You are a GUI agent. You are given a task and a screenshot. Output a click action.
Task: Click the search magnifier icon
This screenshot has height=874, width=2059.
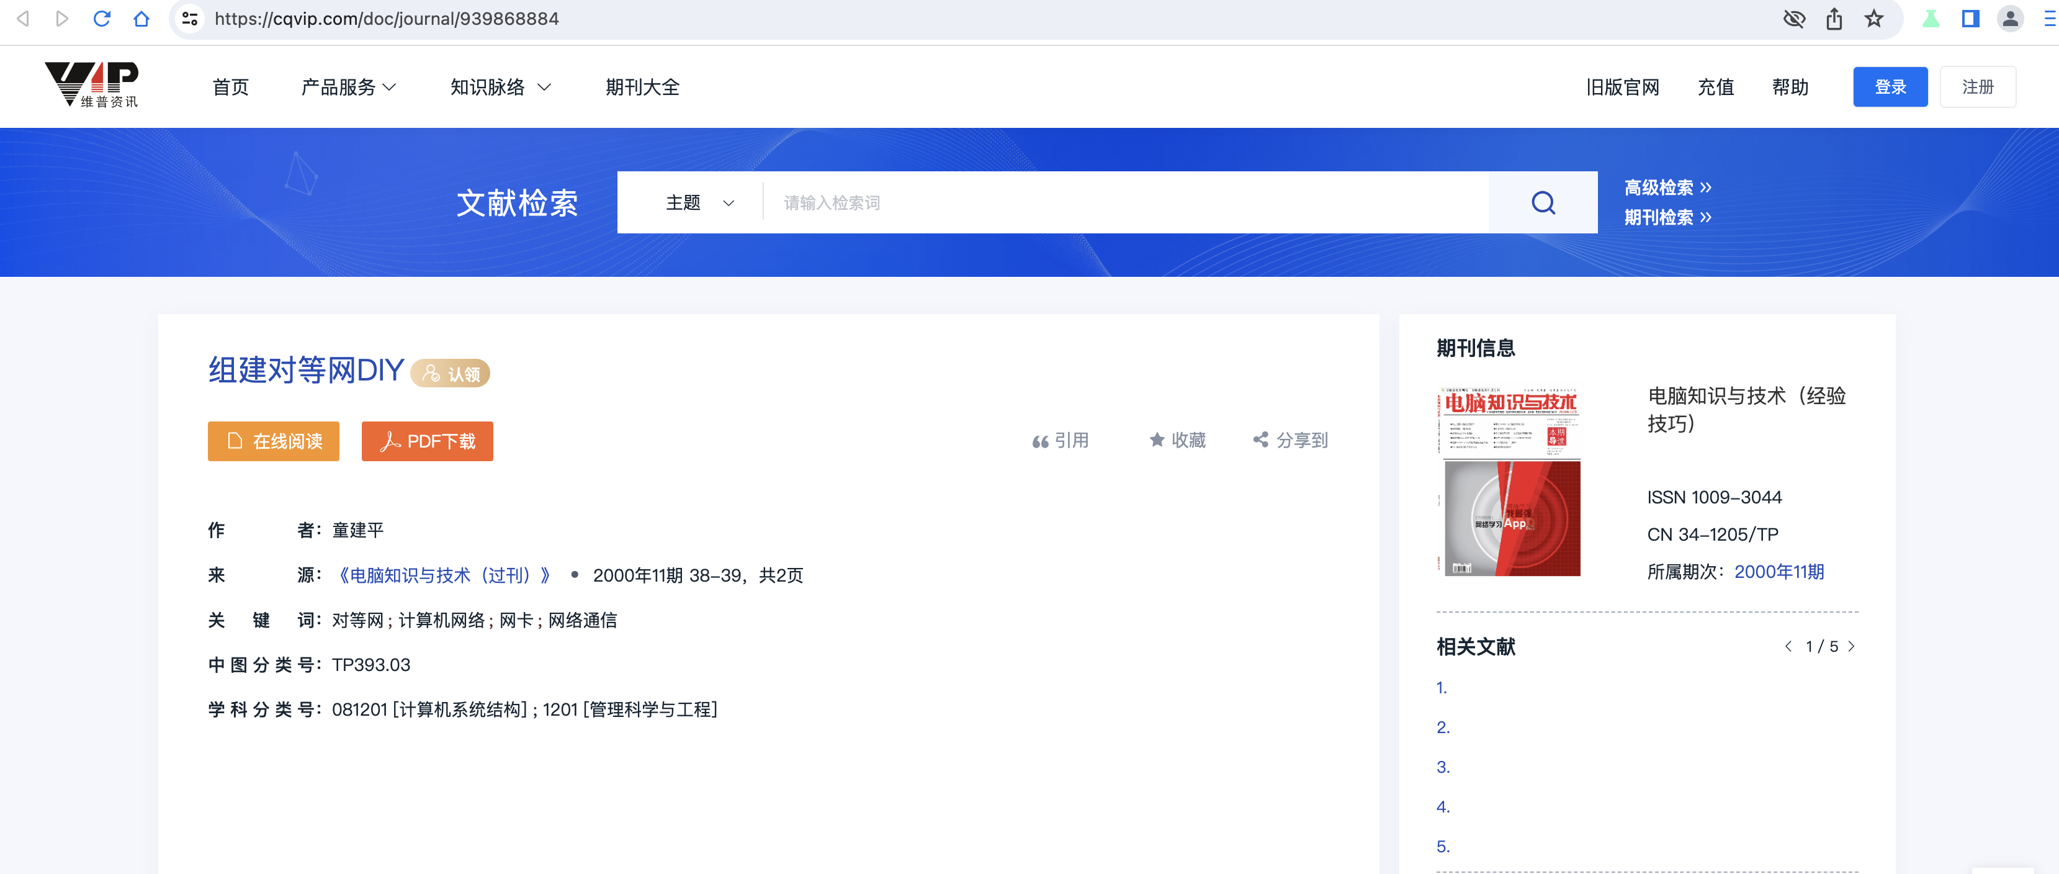coord(1542,202)
